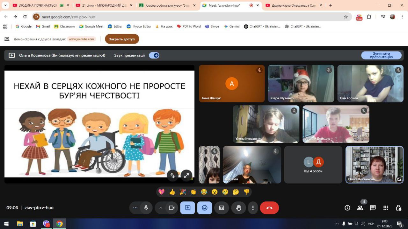
Task: Expand the shared presentation to fullscreen
Action: 186,175
